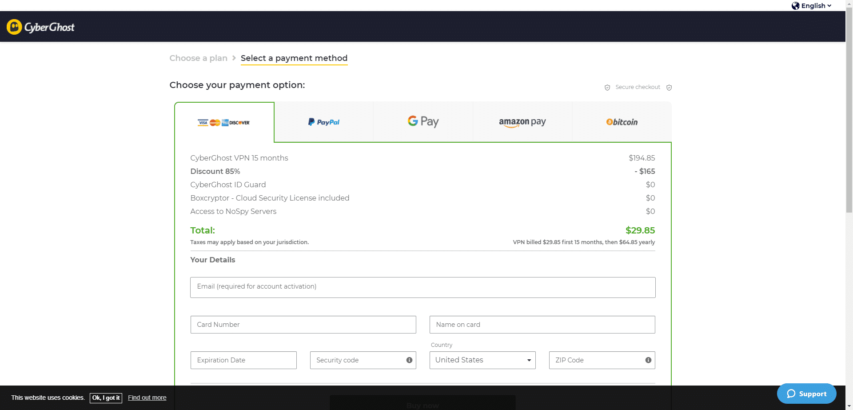Switch to the Bitcoin payment tab
Image resolution: width=853 pixels, height=410 pixels.
click(622, 122)
